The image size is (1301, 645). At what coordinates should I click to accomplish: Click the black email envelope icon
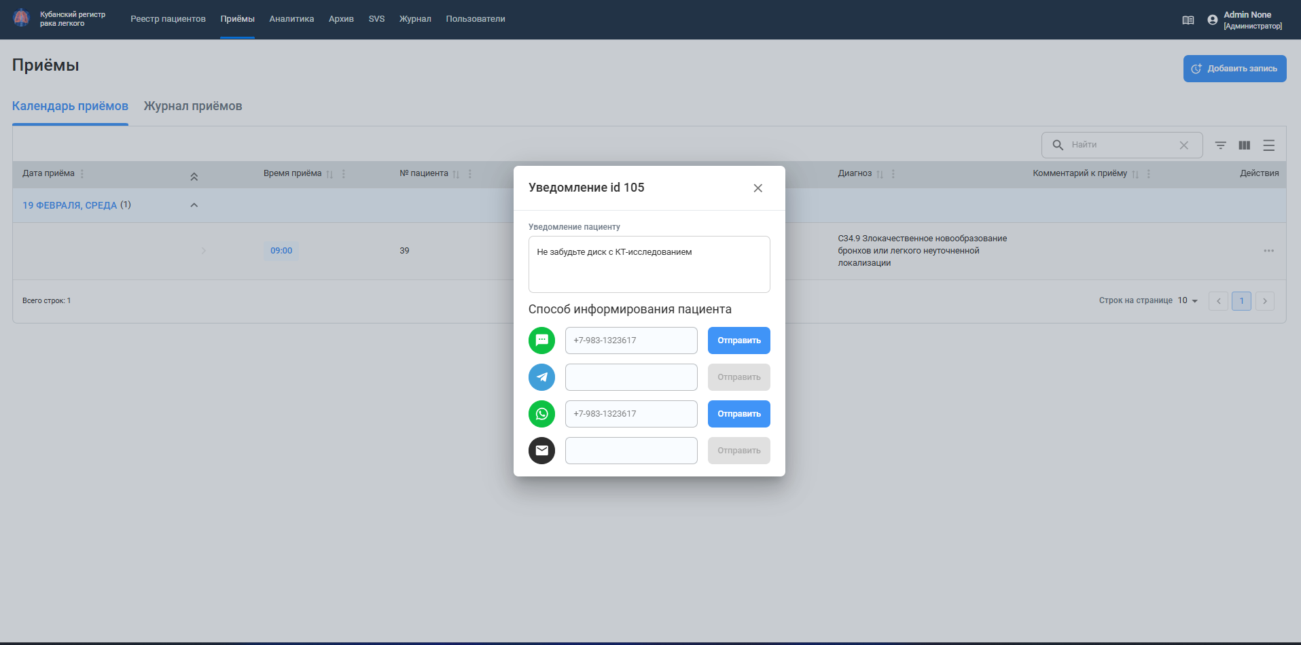tap(541, 451)
